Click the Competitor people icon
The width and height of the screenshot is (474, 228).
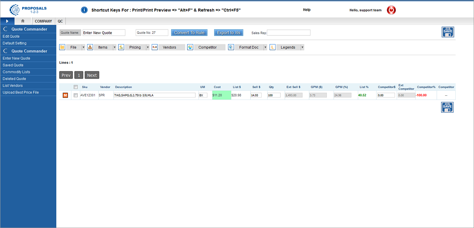click(x=190, y=47)
